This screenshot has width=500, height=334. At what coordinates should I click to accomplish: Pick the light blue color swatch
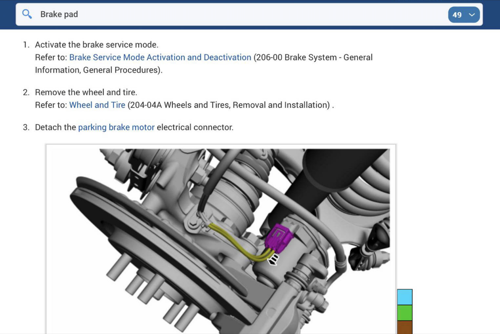coord(405,297)
